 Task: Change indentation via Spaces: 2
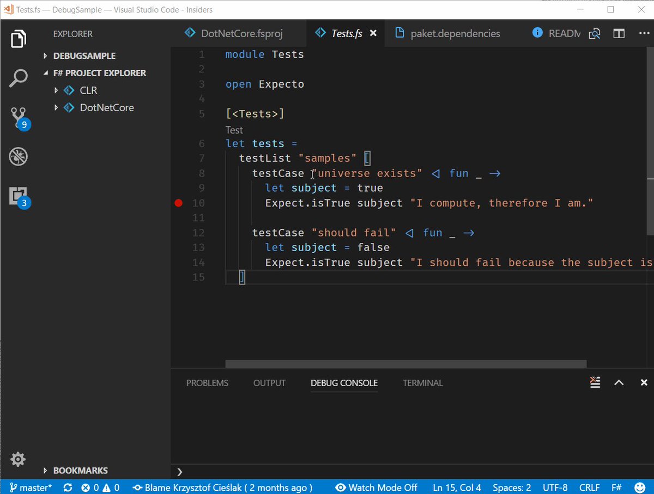point(512,487)
